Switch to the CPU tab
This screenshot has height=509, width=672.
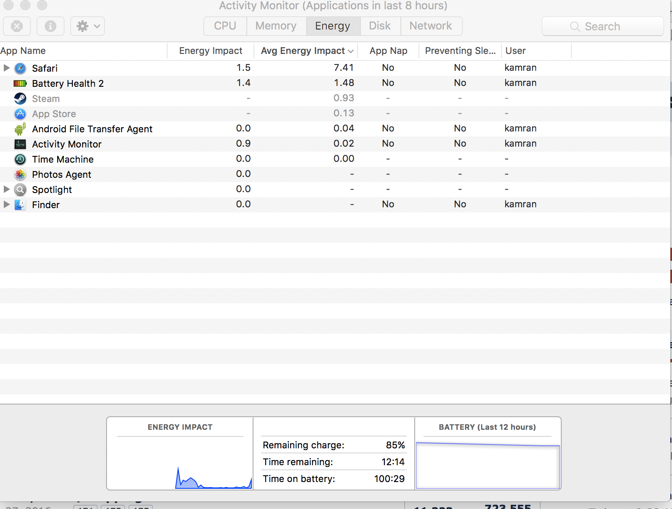coord(225,26)
